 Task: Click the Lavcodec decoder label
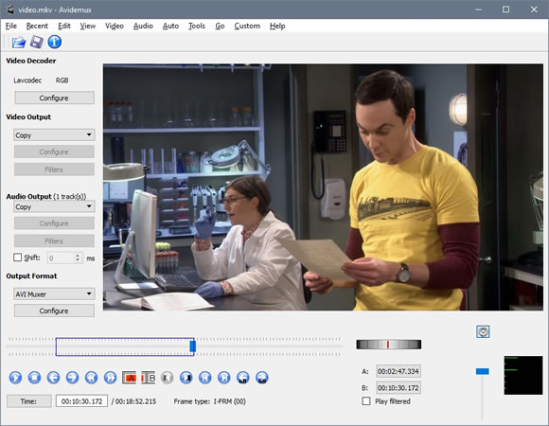(27, 80)
